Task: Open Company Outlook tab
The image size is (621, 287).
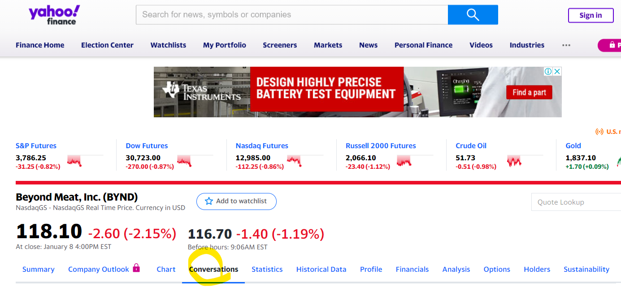Action: click(x=99, y=269)
